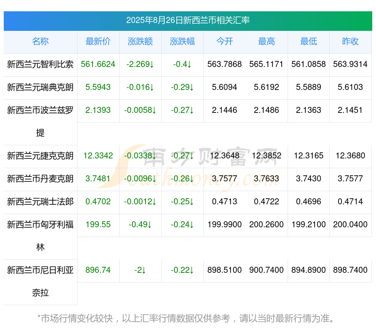Viewport: 376px width, 330px height.
Task: Select the 新西兰元瑞典克朗 row name
Action: pos(40,87)
